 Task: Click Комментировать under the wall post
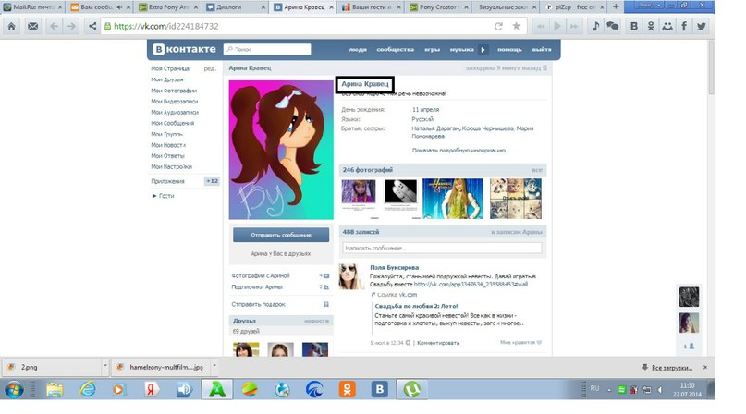[438, 343]
